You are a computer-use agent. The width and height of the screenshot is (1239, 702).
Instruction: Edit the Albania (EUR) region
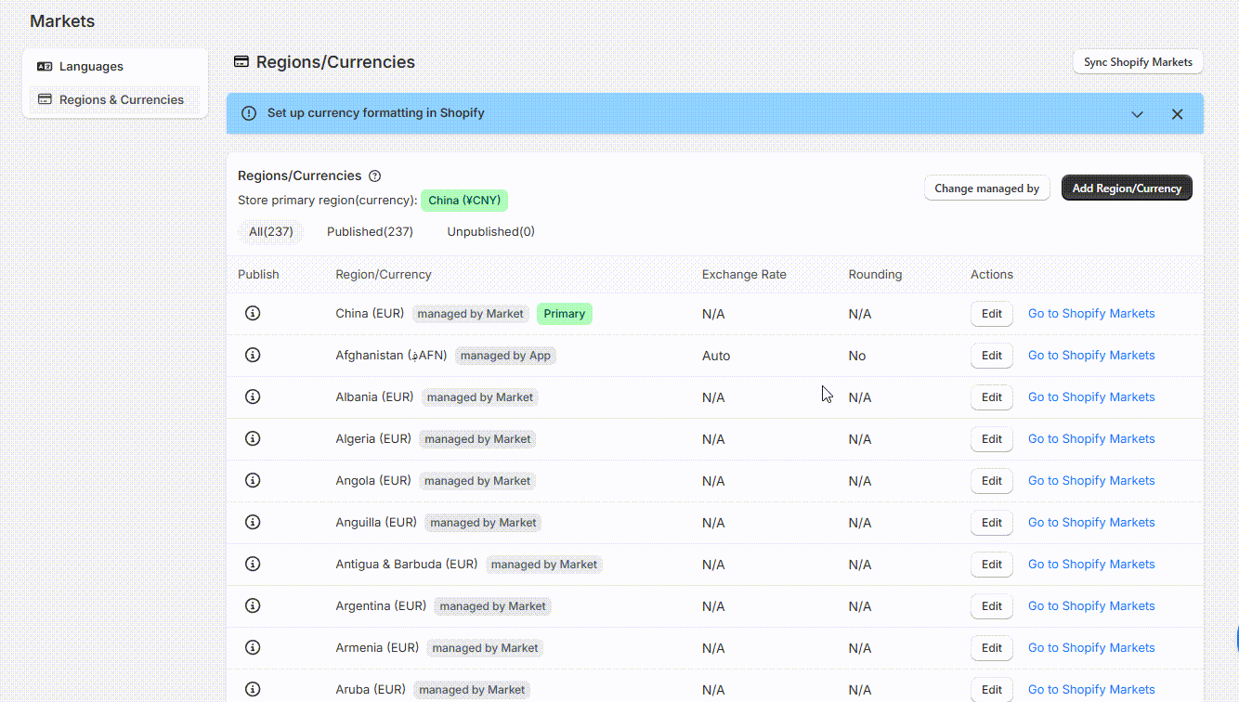(x=992, y=397)
